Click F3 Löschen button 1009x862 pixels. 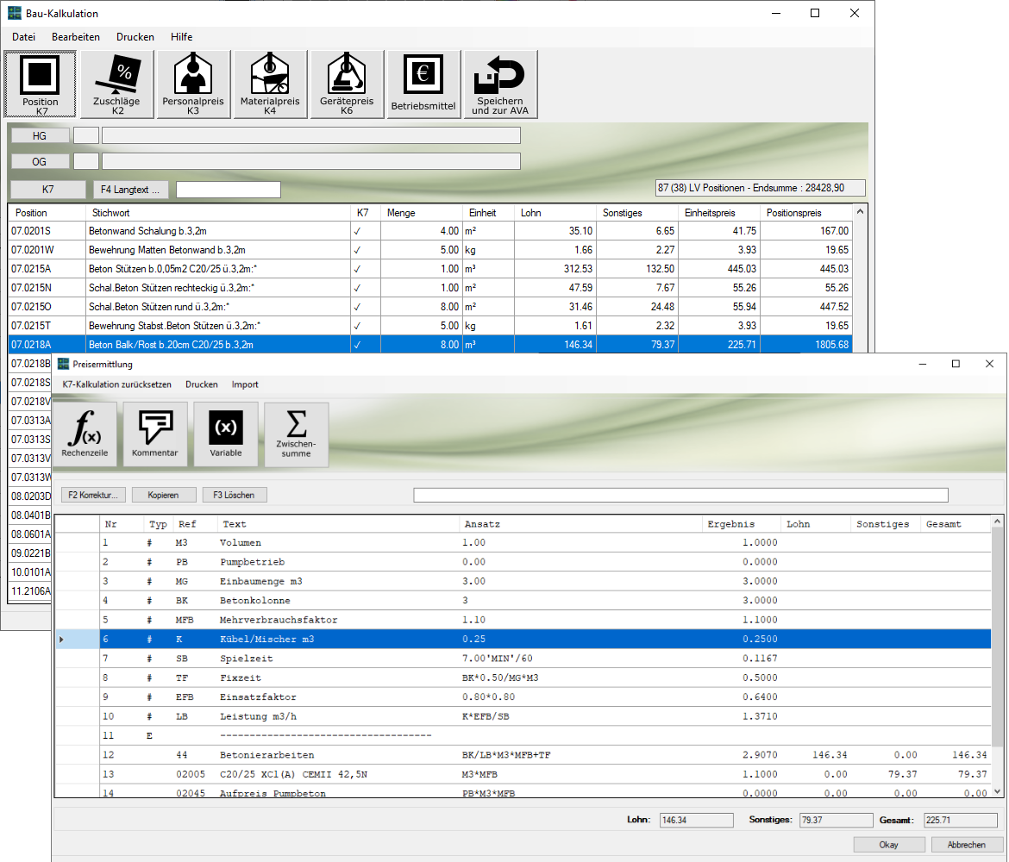tap(235, 496)
